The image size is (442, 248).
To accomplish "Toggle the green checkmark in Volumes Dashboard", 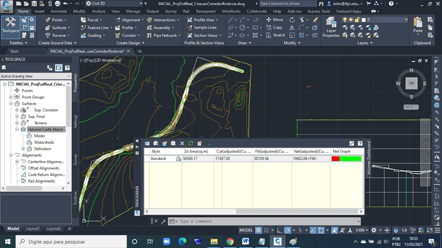I will coord(352,143).
